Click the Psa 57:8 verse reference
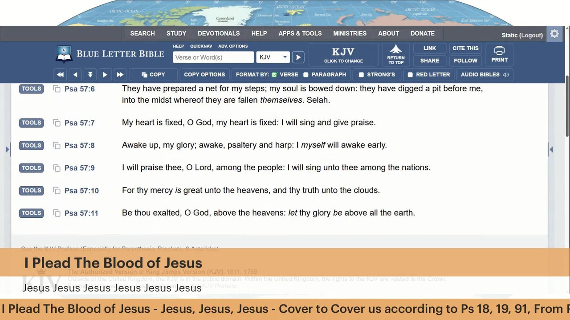Viewport: 570px width, 320px height. (80, 145)
